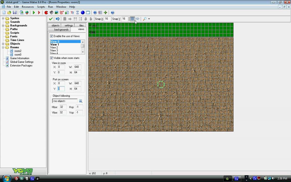Click the Hbor input field

[x=63, y=107]
